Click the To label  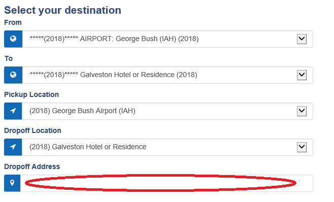(x=9, y=58)
